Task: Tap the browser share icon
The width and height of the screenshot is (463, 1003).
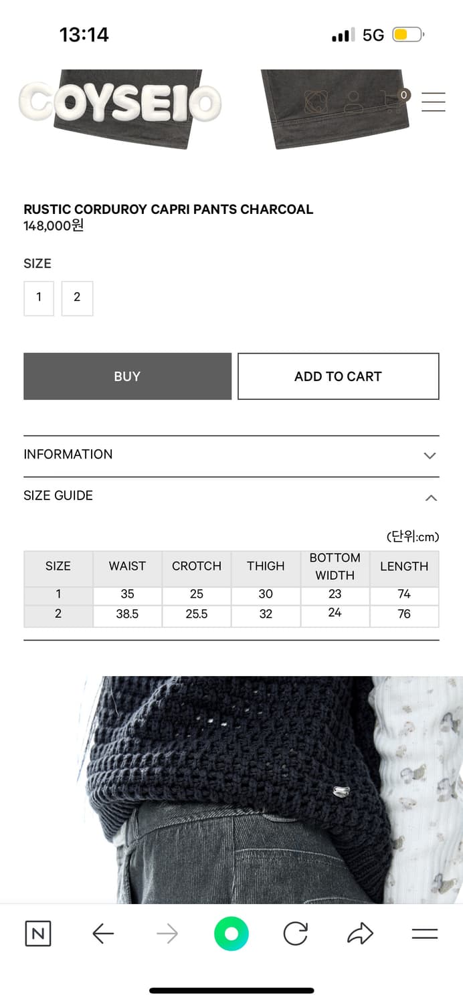Action: pyautogui.click(x=360, y=933)
